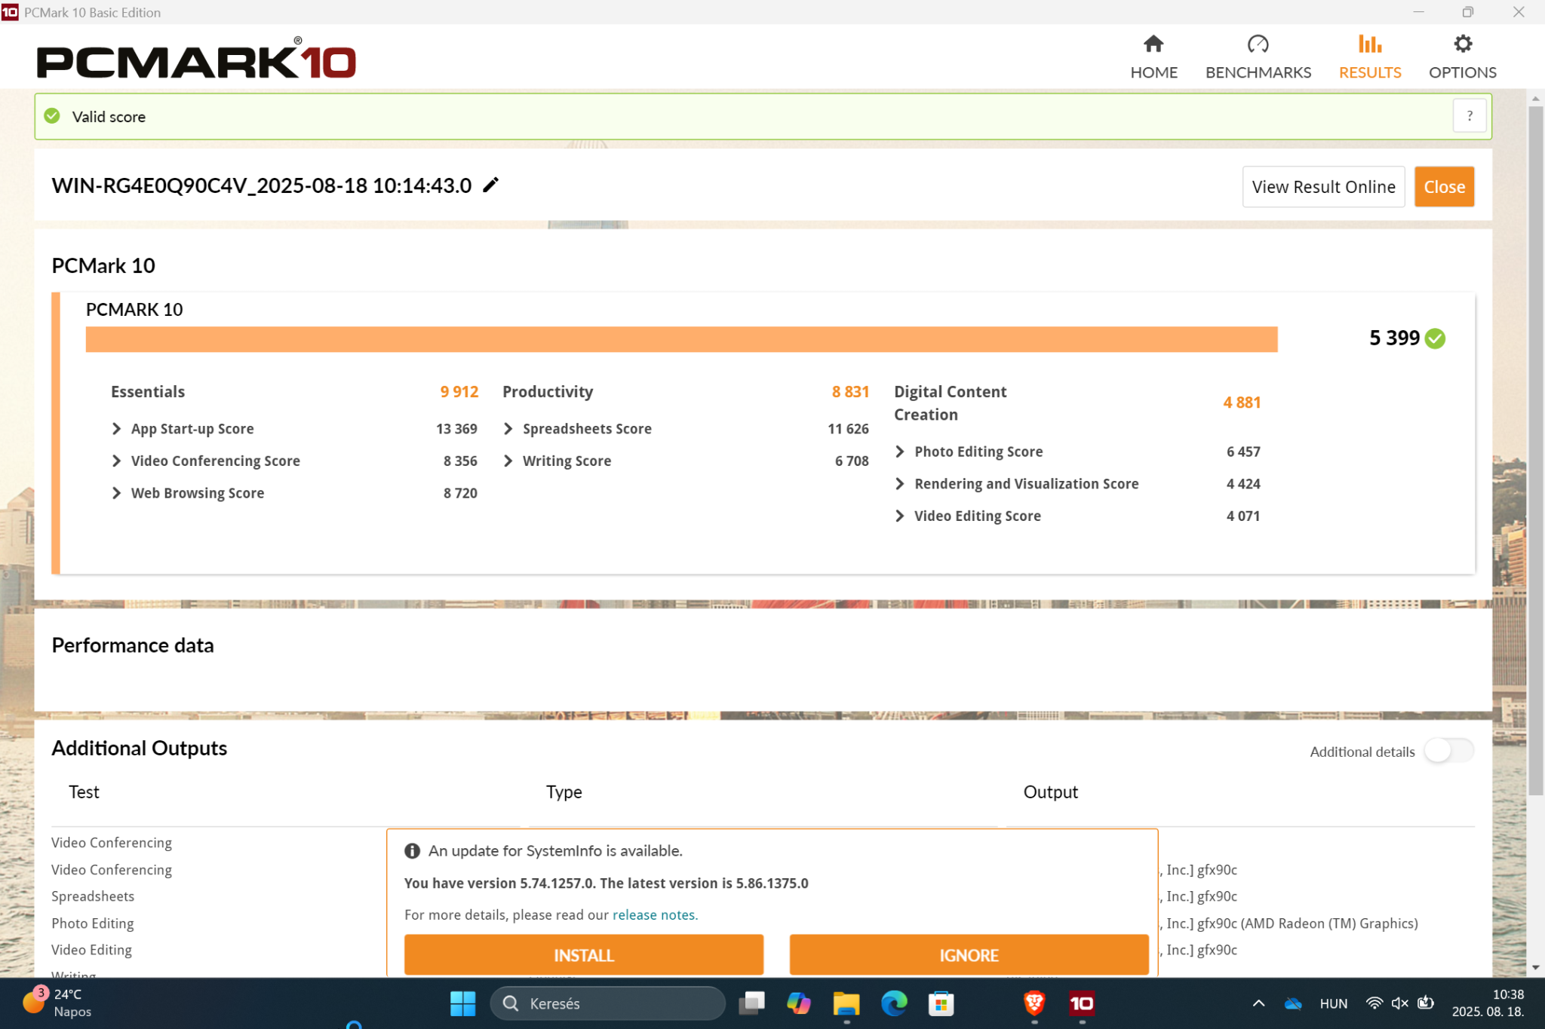Toggle the Additional details switch
This screenshot has width=1545, height=1029.
click(1448, 751)
